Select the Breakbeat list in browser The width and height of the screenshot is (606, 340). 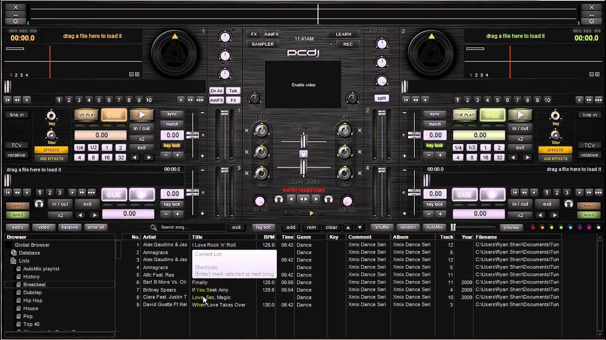(35, 285)
